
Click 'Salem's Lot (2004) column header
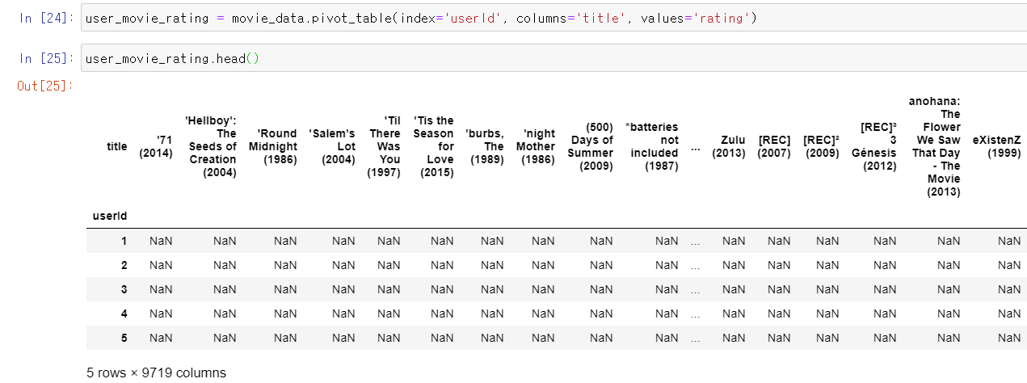click(x=332, y=146)
